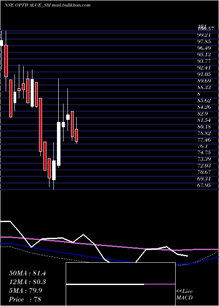Select the 70.67 price axis label

click(x=205, y=173)
